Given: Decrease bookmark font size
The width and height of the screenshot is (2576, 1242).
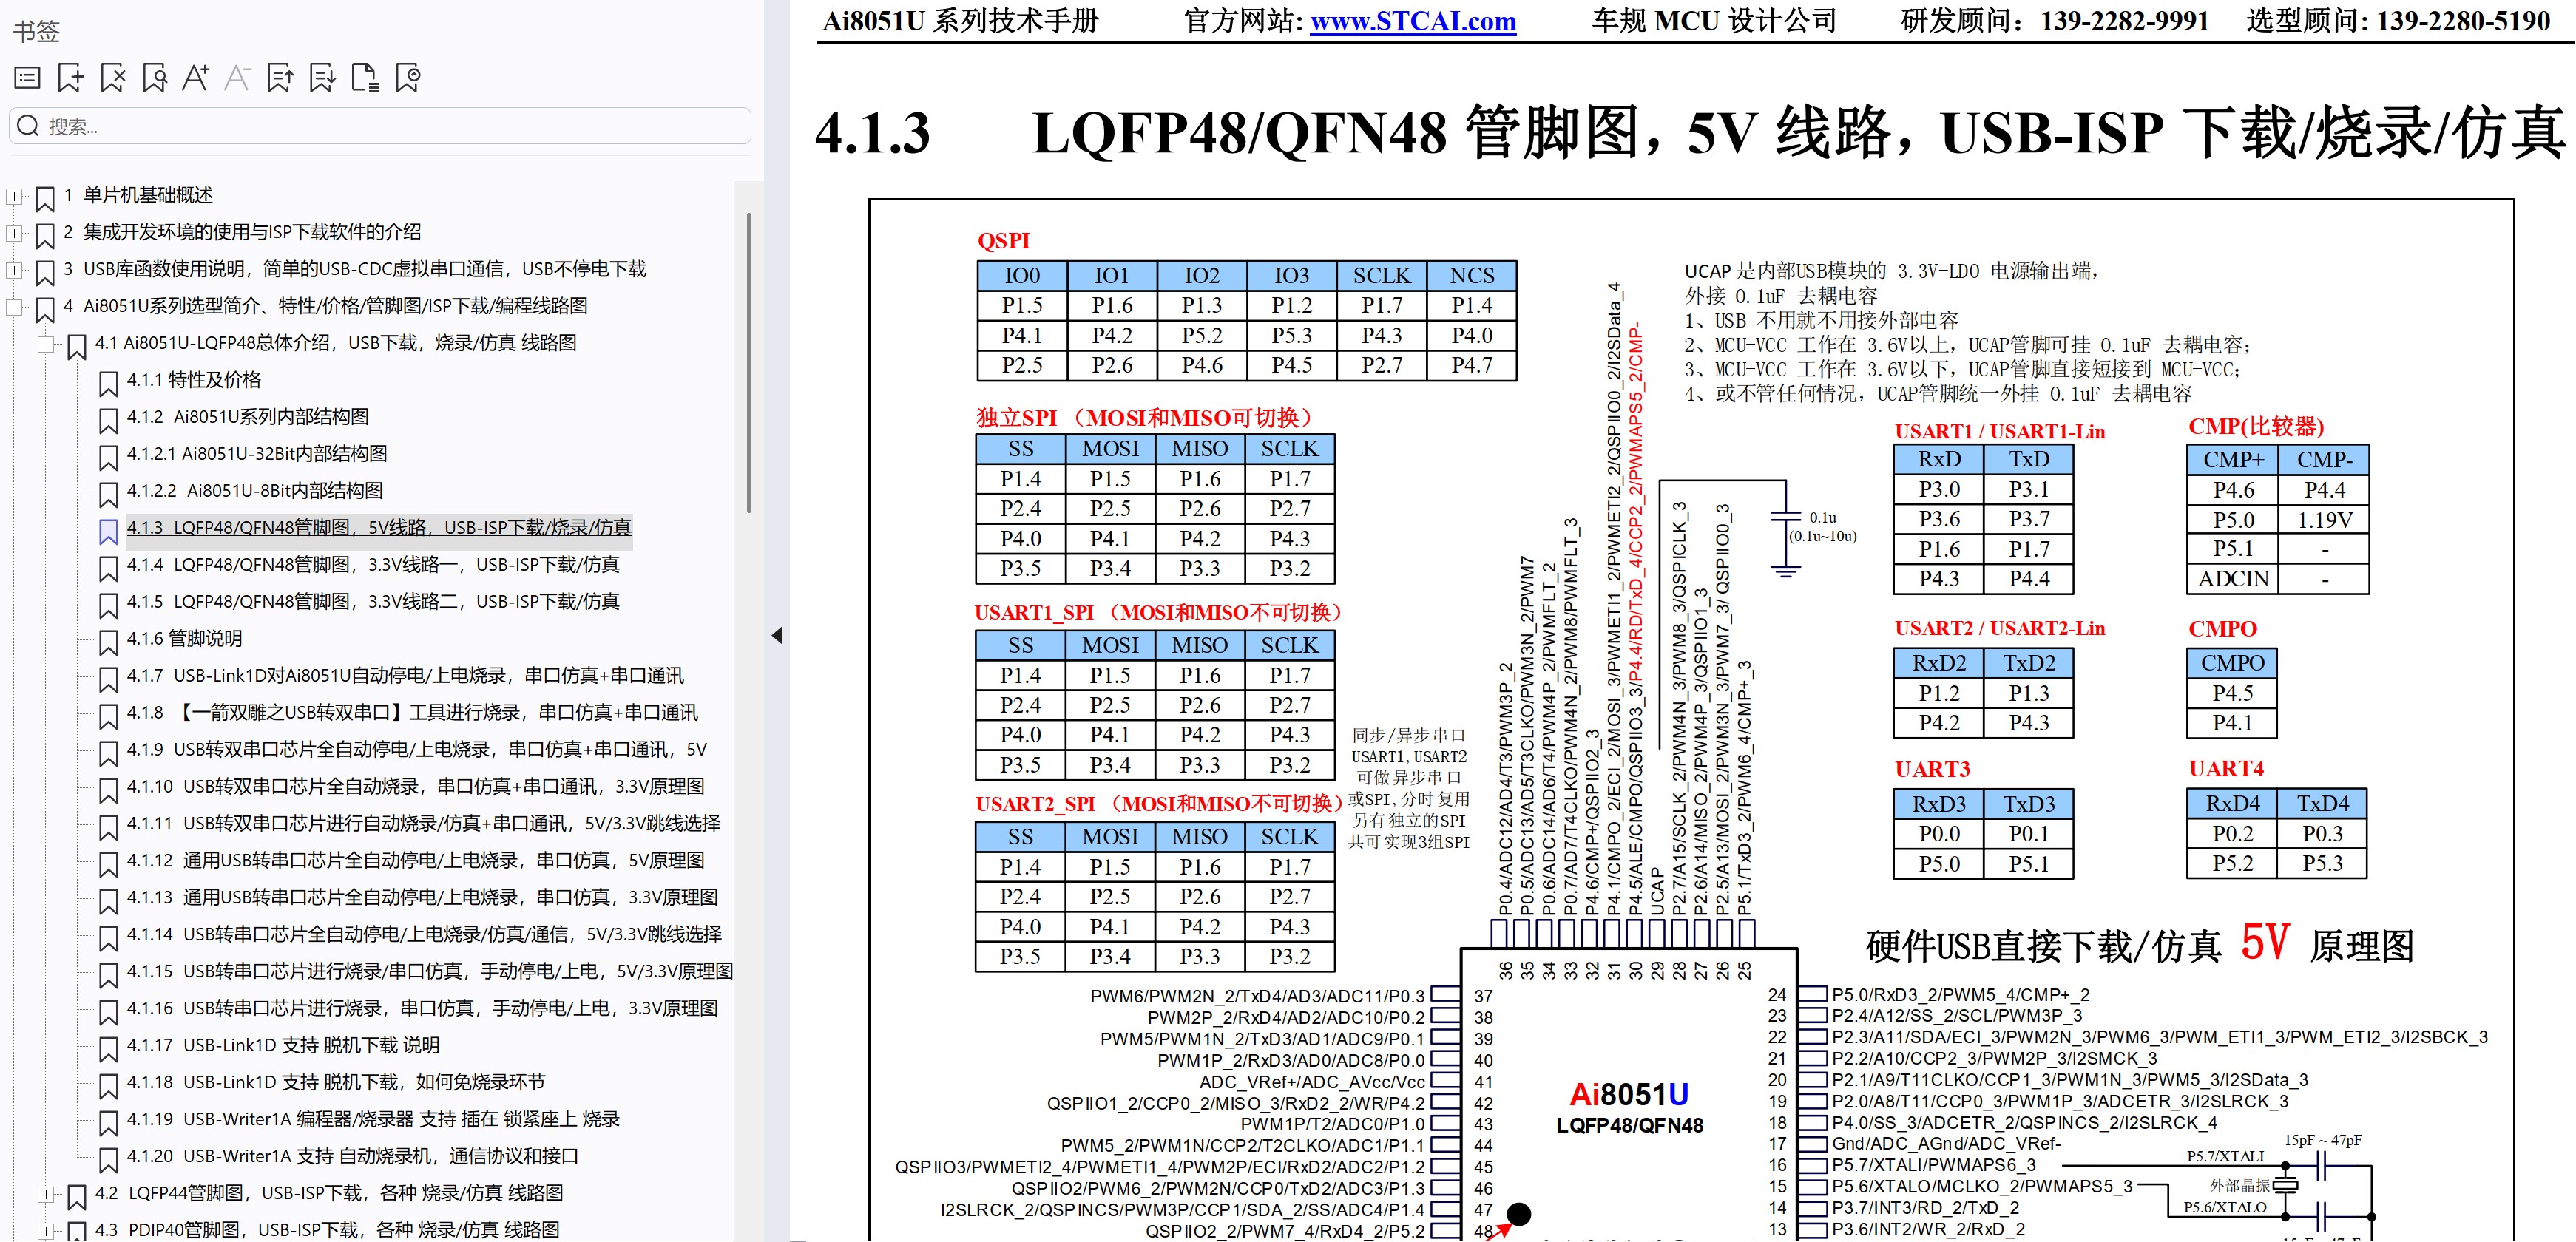Looking at the screenshot, I should click(x=237, y=78).
